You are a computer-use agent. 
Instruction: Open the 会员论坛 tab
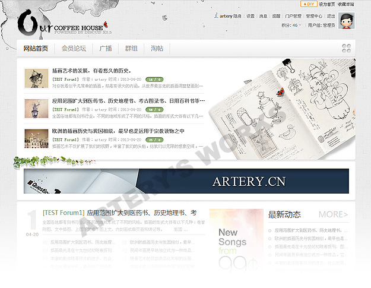[x=74, y=49]
